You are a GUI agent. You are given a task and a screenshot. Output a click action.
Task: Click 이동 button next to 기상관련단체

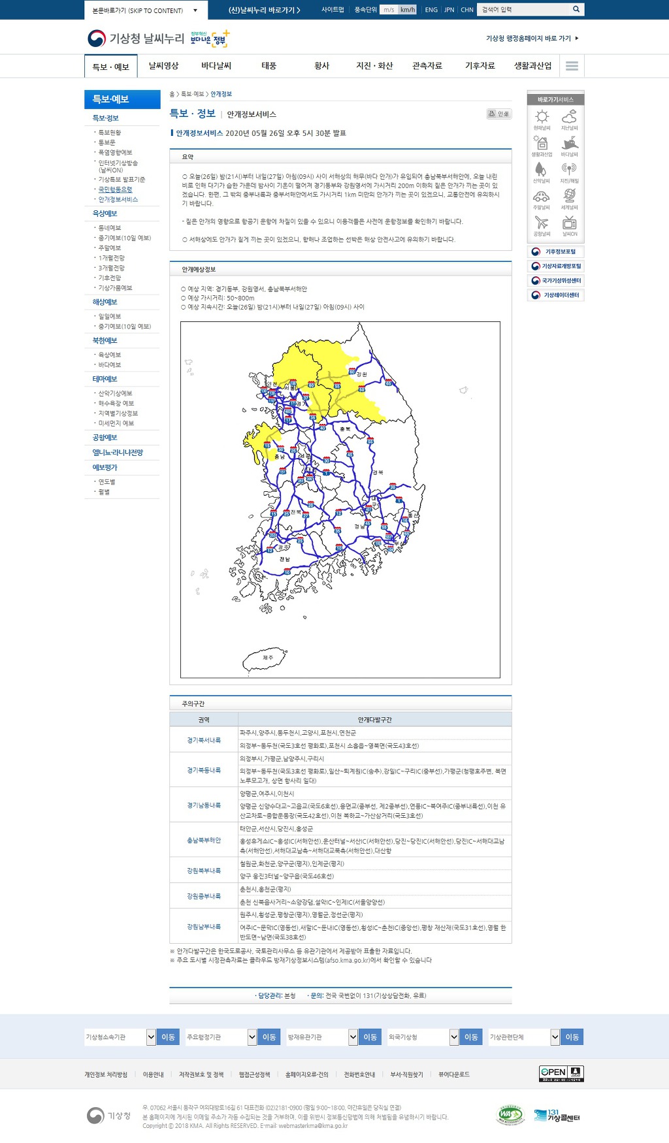click(572, 1037)
